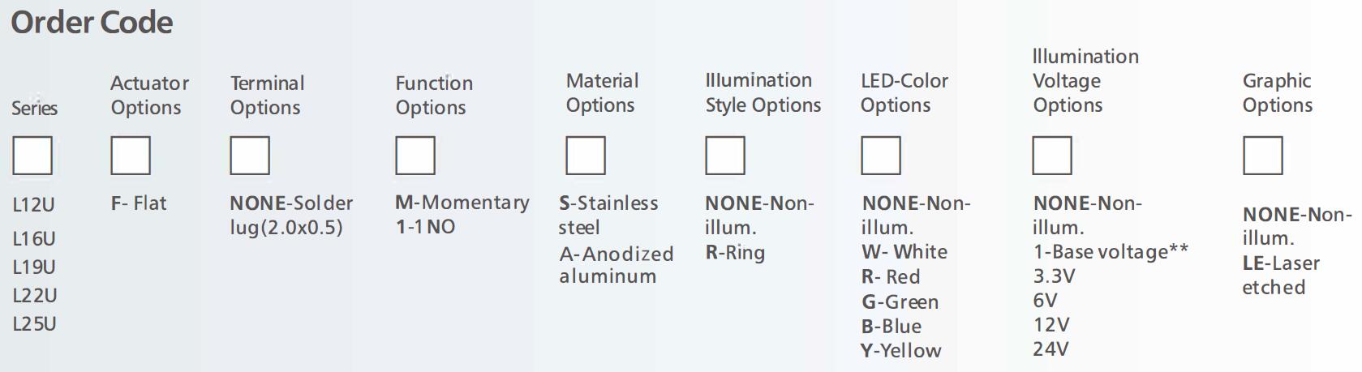Select the LED-Color Options box
Image resolution: width=1362 pixels, height=372 pixels.
coord(881,156)
